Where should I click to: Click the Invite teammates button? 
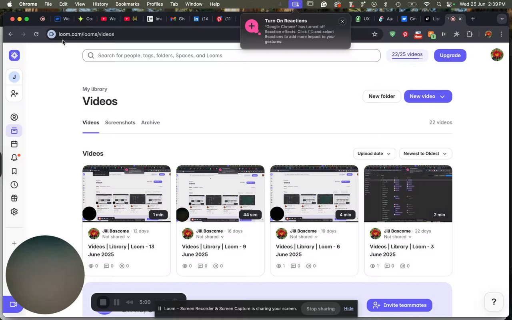pos(400,305)
